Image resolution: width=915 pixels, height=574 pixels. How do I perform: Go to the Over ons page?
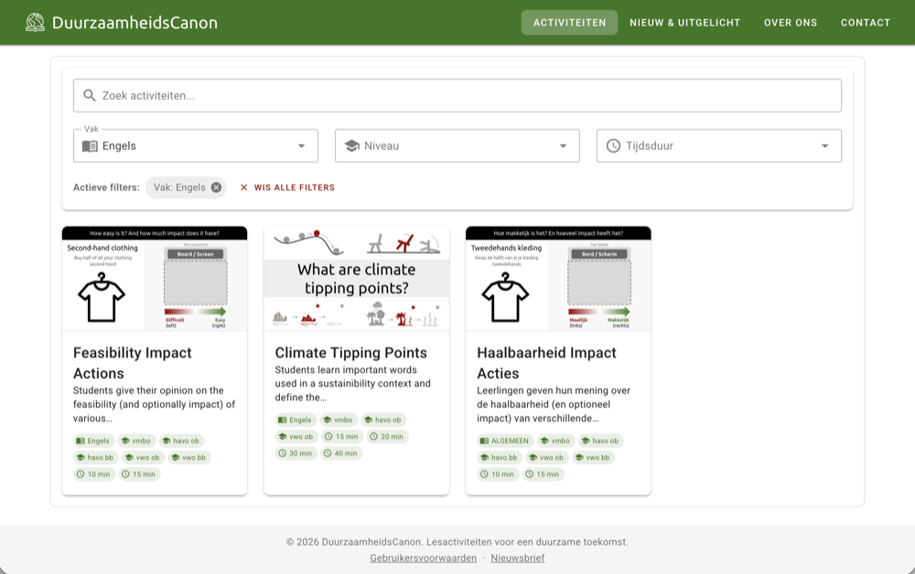pyautogui.click(x=791, y=22)
